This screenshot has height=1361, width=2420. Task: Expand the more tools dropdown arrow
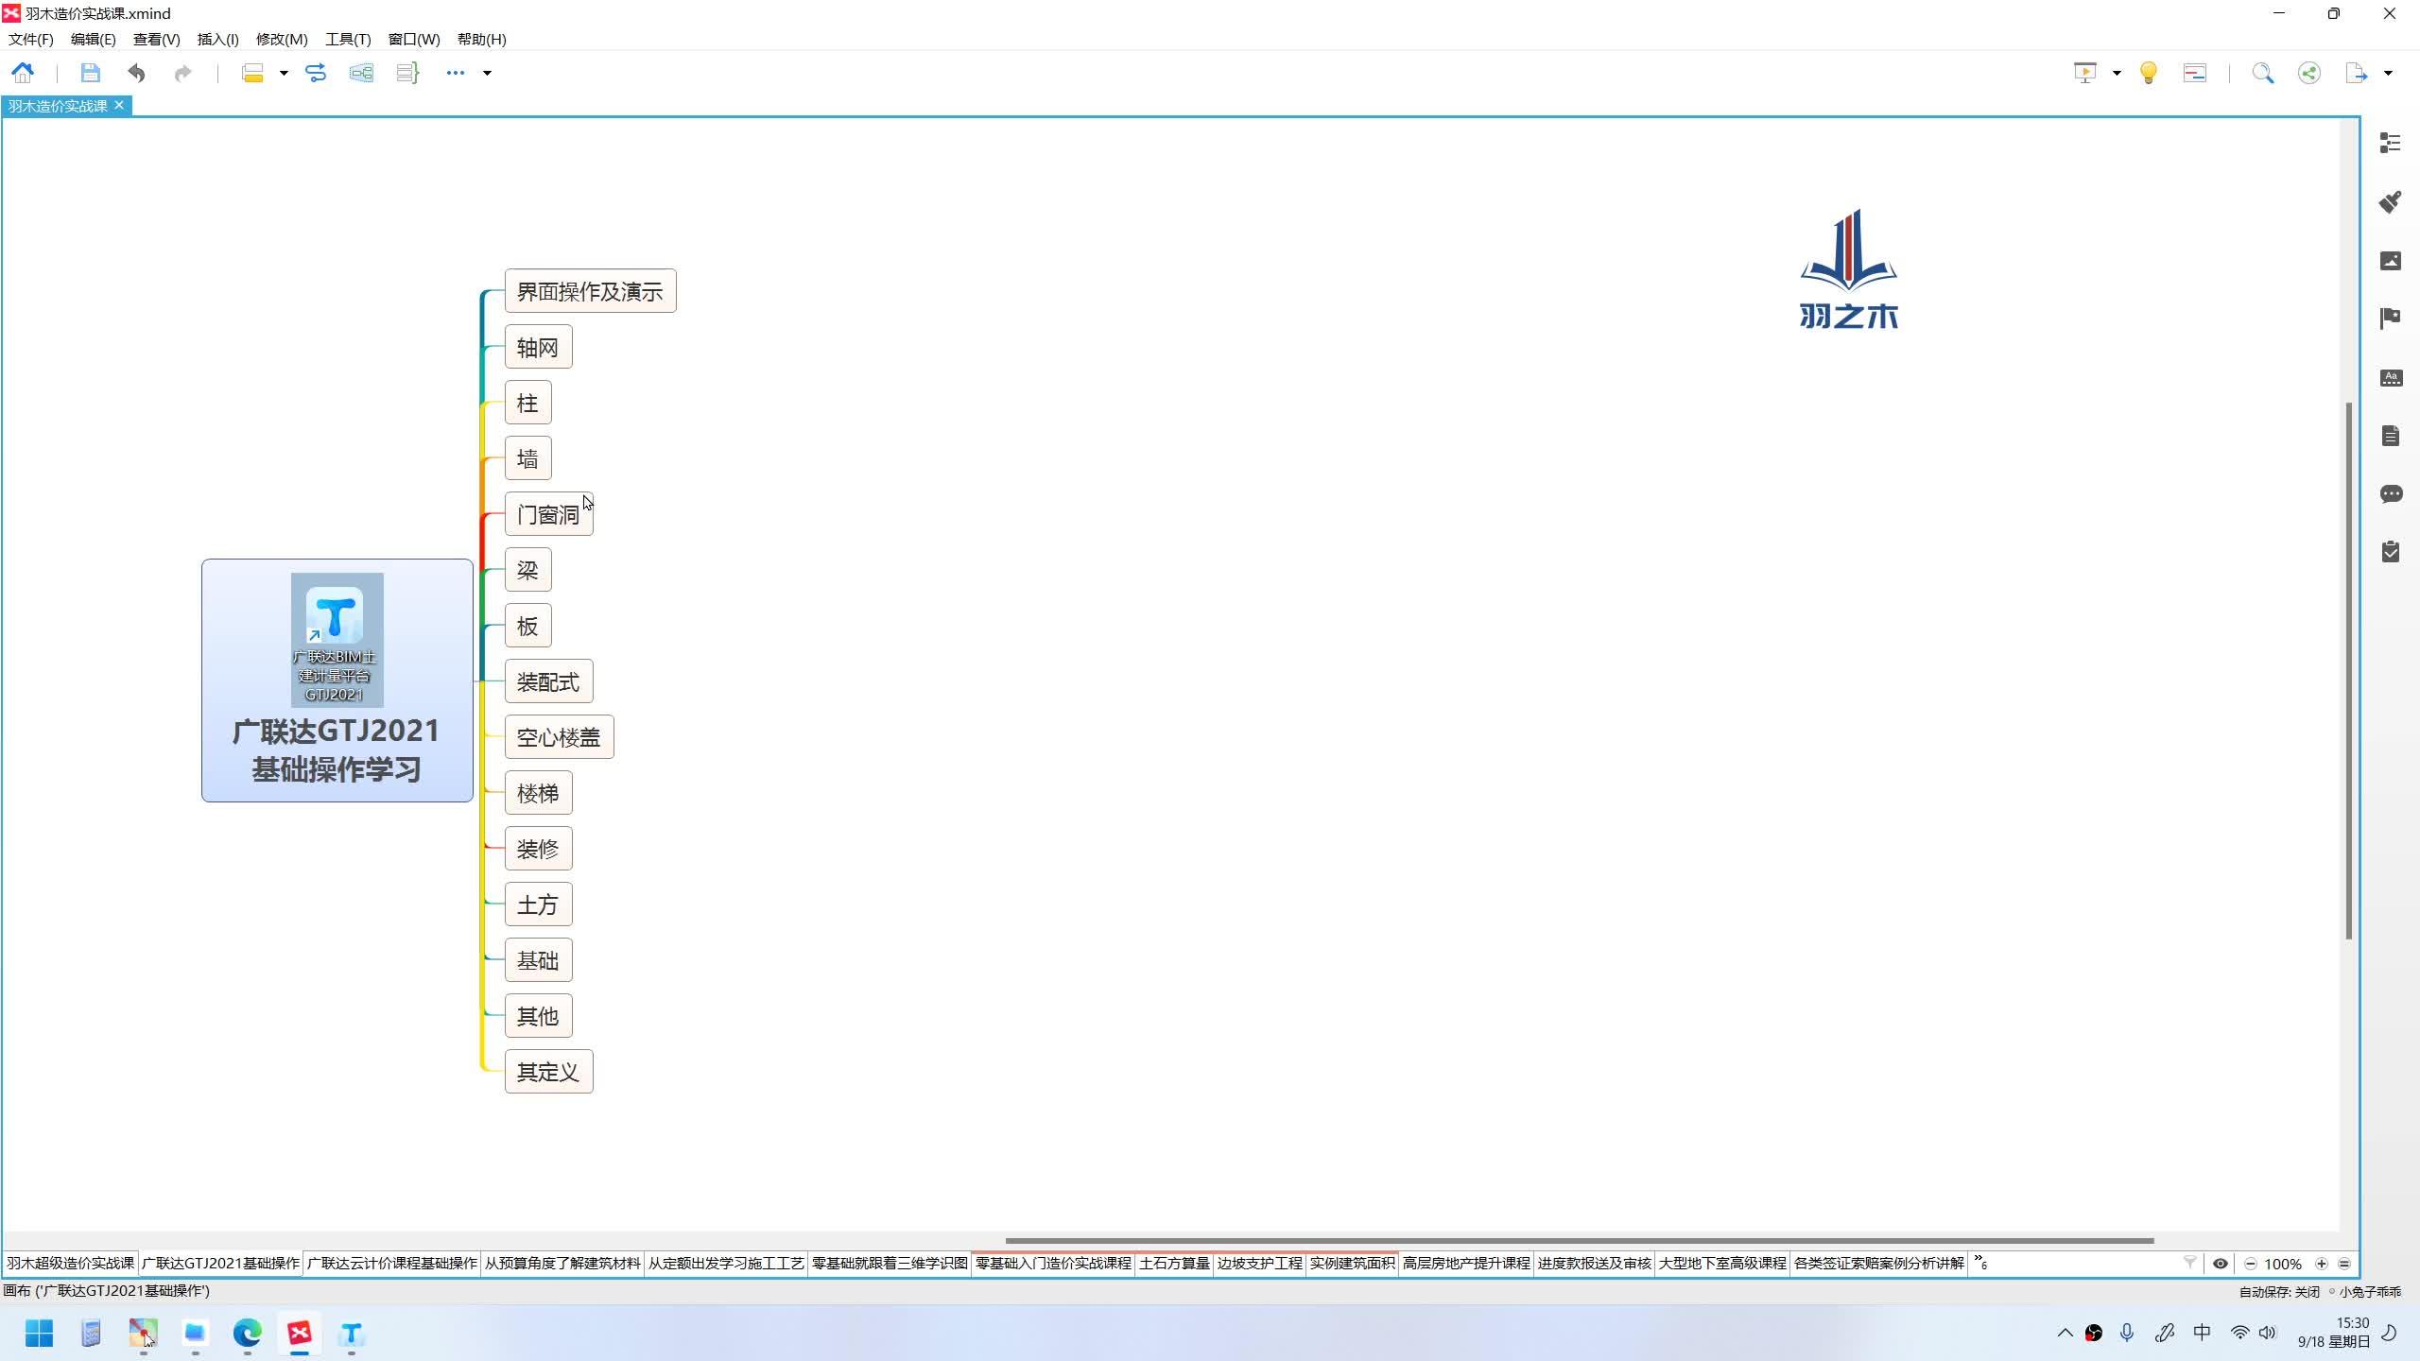487,73
